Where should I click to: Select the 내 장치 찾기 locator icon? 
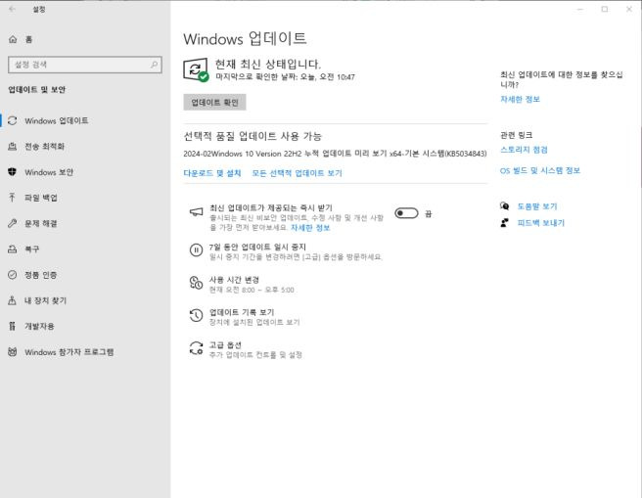[13, 300]
